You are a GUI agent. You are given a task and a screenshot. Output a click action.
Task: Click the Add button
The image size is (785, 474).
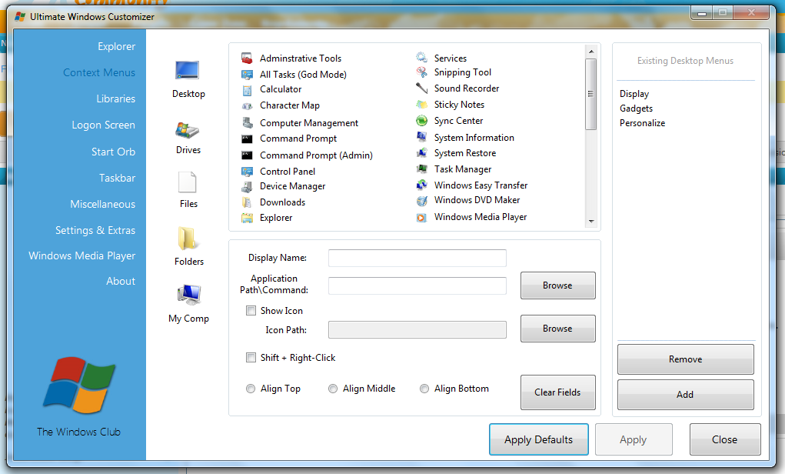pos(685,395)
